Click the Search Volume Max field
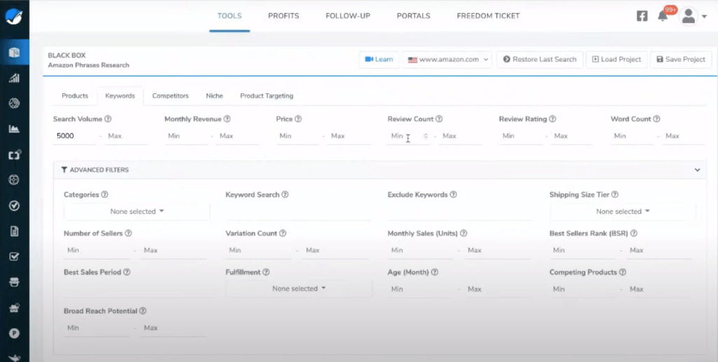The height and width of the screenshot is (362, 718). 126,136
